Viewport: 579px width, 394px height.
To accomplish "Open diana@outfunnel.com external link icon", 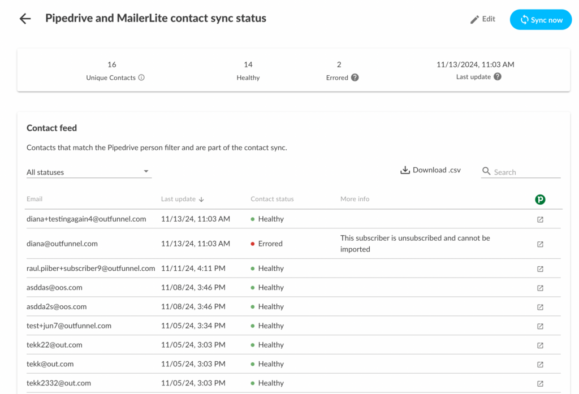I will point(540,244).
